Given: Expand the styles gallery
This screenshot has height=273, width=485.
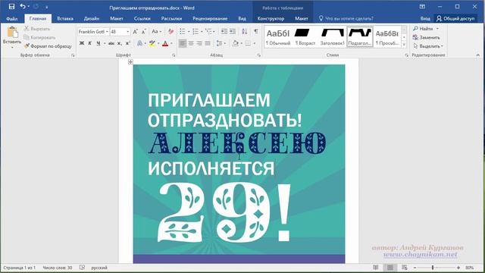Looking at the screenshot, I should [x=404, y=45].
